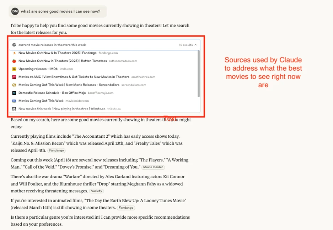333x230 pixels.
Task: Click the Movie Insider citation chip
Action: pos(153,167)
